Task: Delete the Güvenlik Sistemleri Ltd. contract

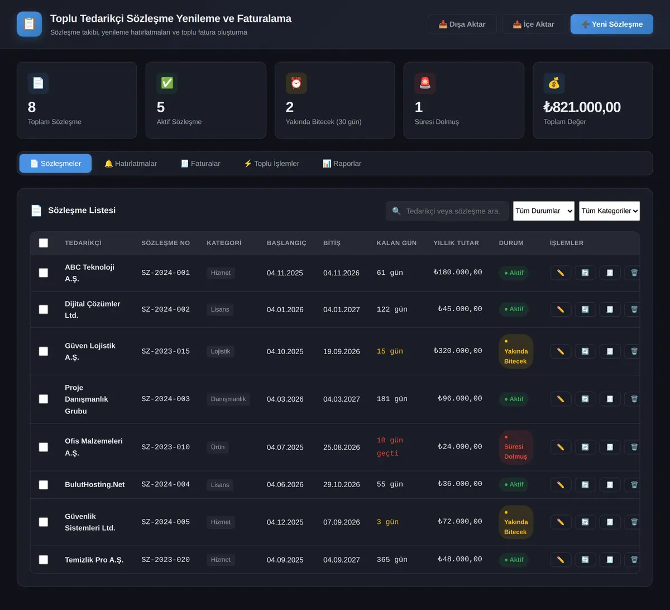Action: (x=633, y=522)
